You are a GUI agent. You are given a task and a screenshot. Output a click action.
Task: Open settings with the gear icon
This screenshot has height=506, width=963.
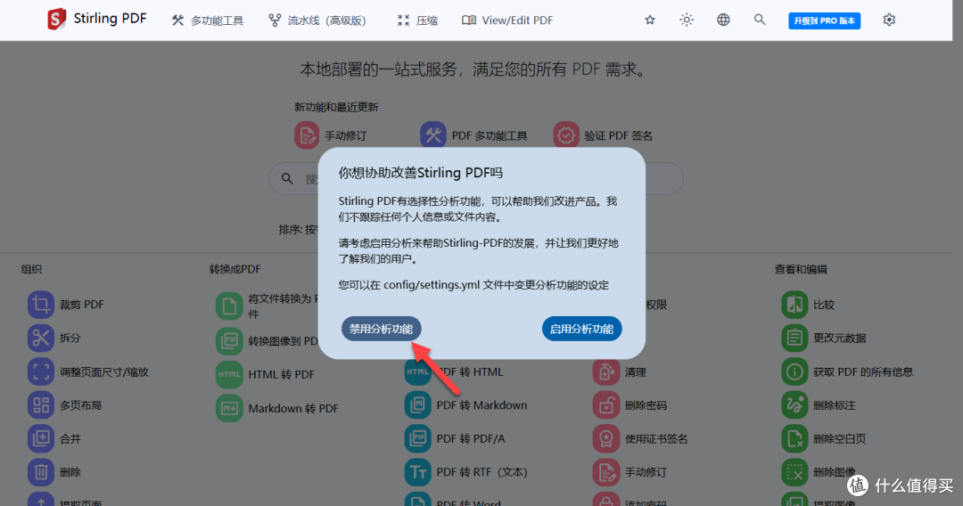(889, 20)
